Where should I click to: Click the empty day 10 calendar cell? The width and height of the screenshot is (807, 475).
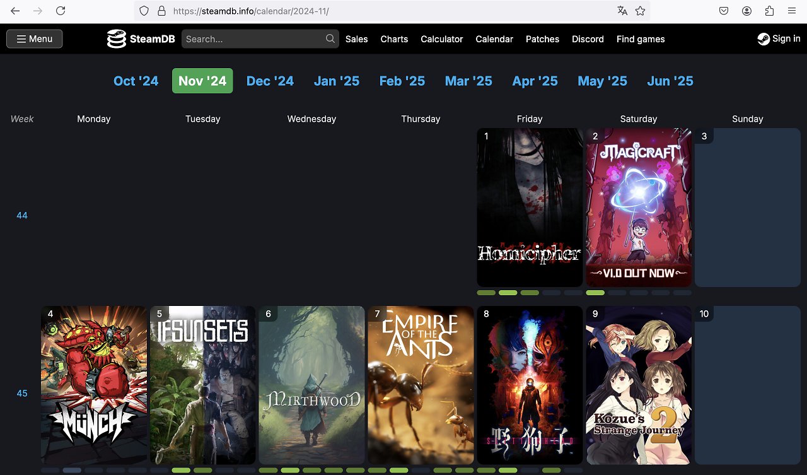[x=748, y=385]
